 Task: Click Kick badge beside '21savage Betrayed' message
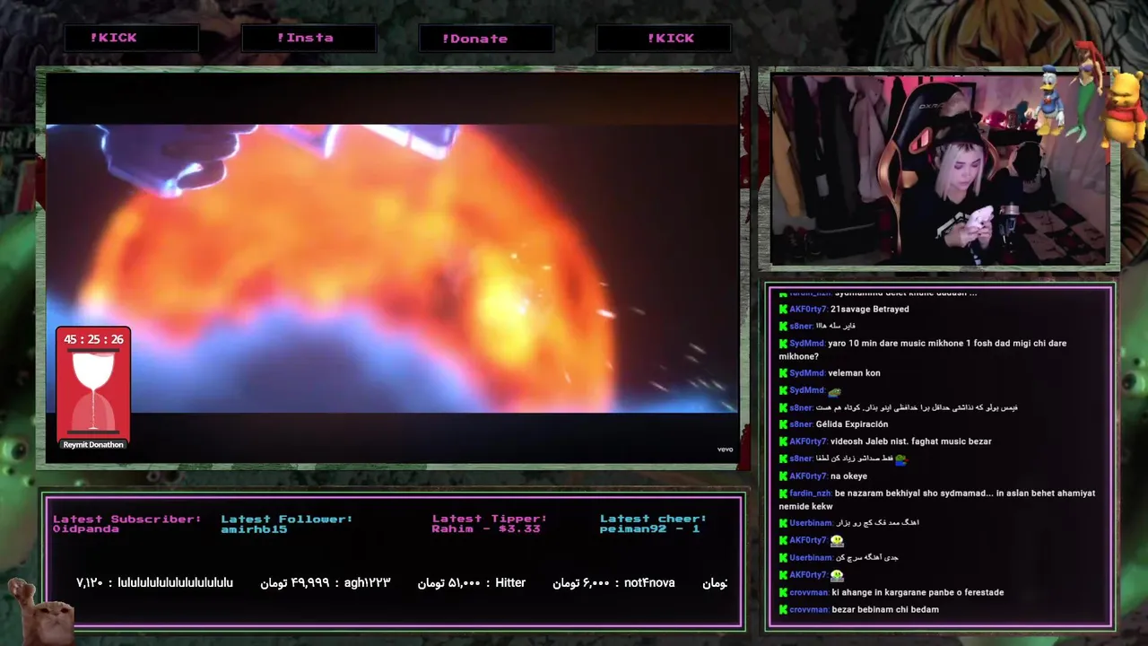click(783, 309)
